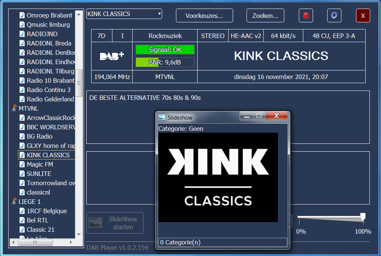Close DAB Player with the X button

(x=363, y=16)
